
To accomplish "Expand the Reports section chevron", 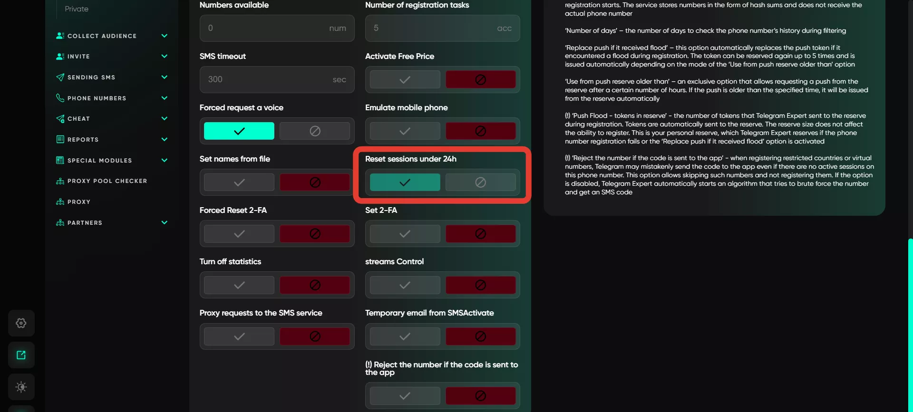I will [x=165, y=139].
